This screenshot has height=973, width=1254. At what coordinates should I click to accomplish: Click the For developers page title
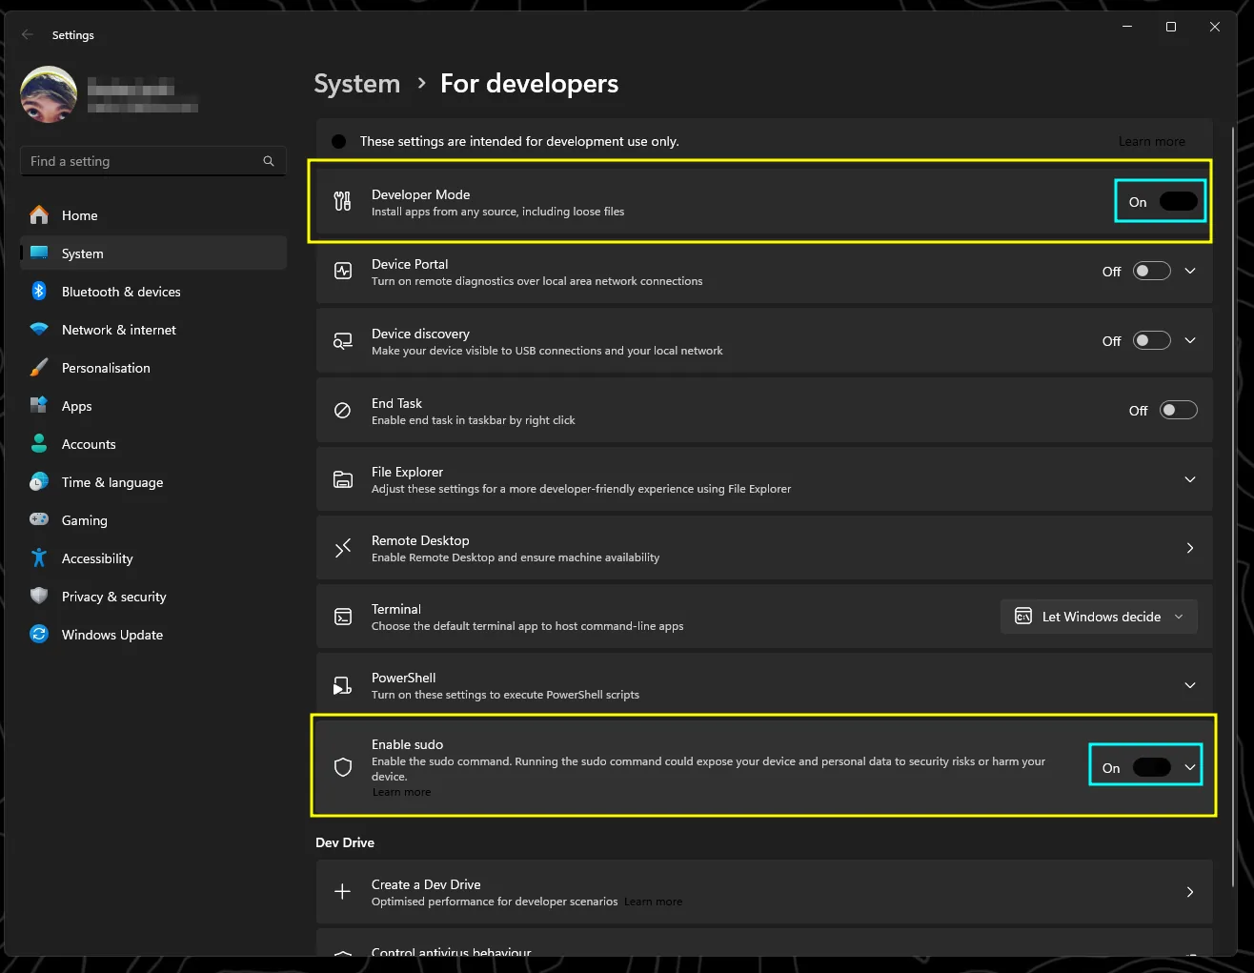529,84
